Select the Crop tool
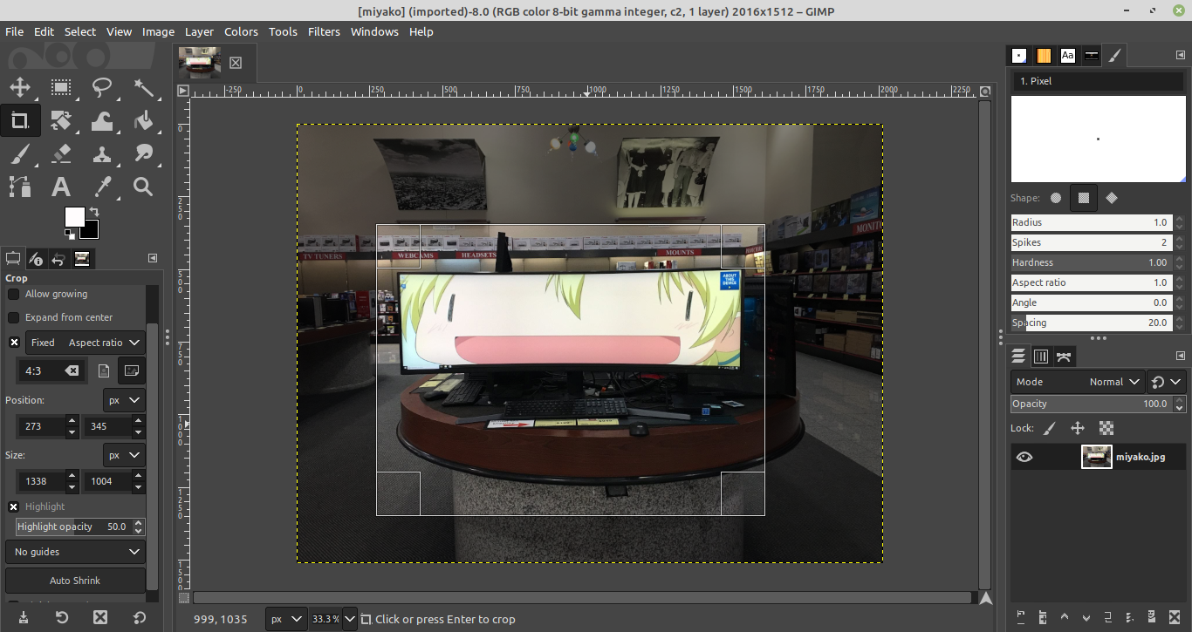This screenshot has width=1192, height=632. (19, 120)
